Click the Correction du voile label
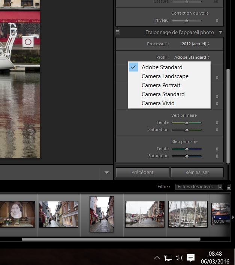Image resolution: width=235 pixels, height=265 pixels. coord(190,13)
